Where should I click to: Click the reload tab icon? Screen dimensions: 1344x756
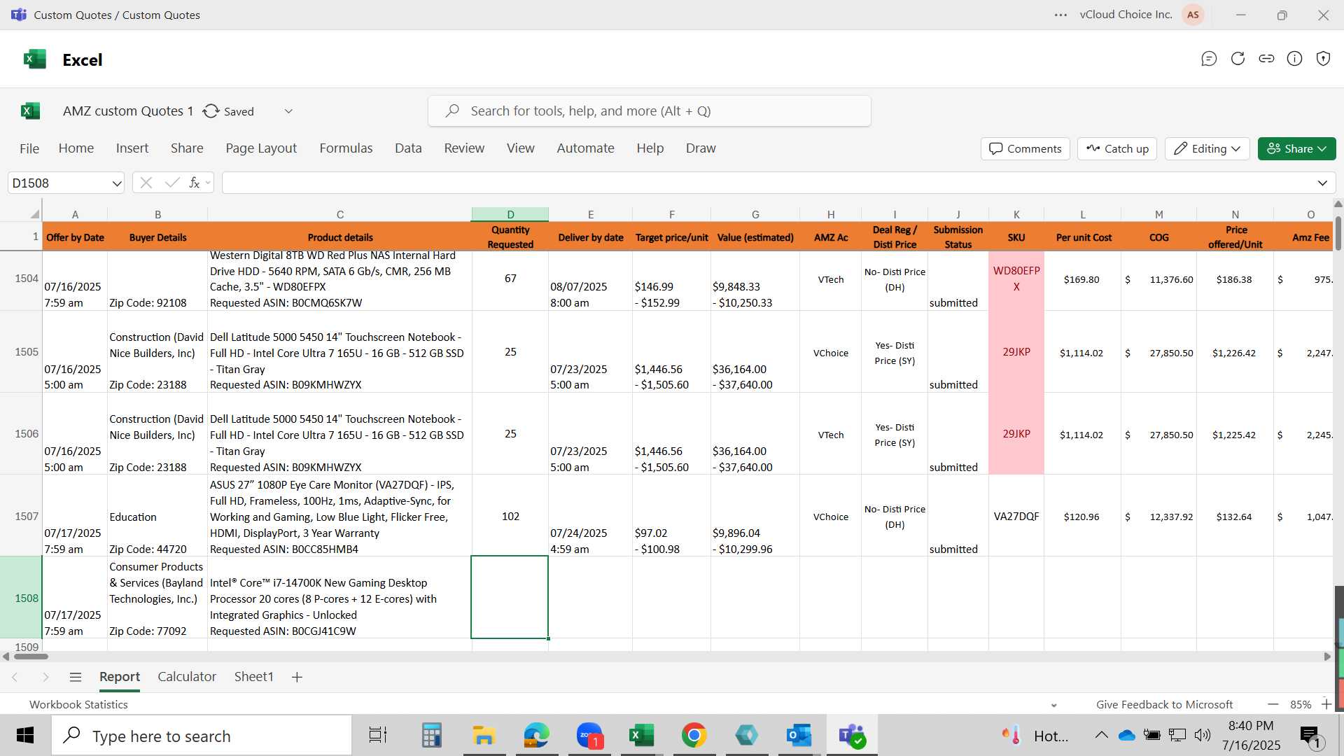tap(1238, 59)
